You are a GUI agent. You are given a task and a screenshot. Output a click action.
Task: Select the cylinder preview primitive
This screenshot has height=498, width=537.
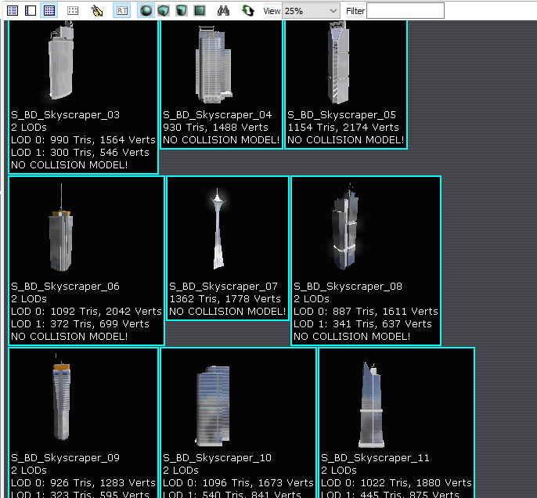(182, 10)
